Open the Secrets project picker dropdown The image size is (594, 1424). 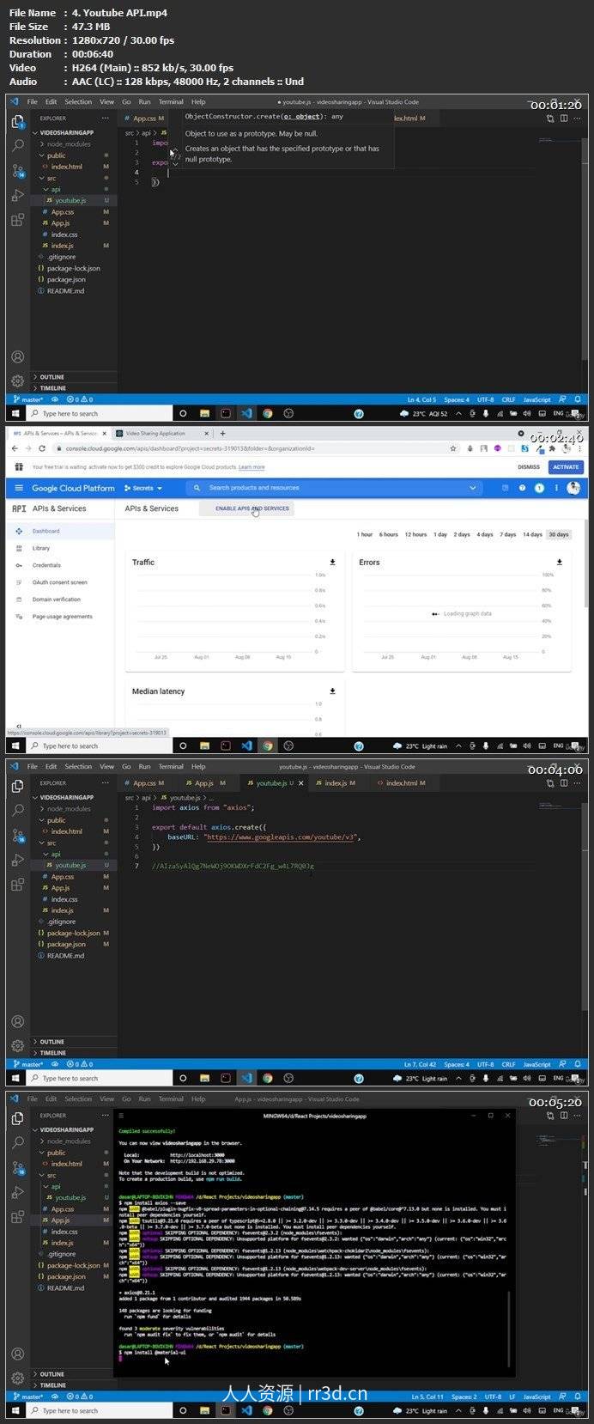(x=142, y=488)
